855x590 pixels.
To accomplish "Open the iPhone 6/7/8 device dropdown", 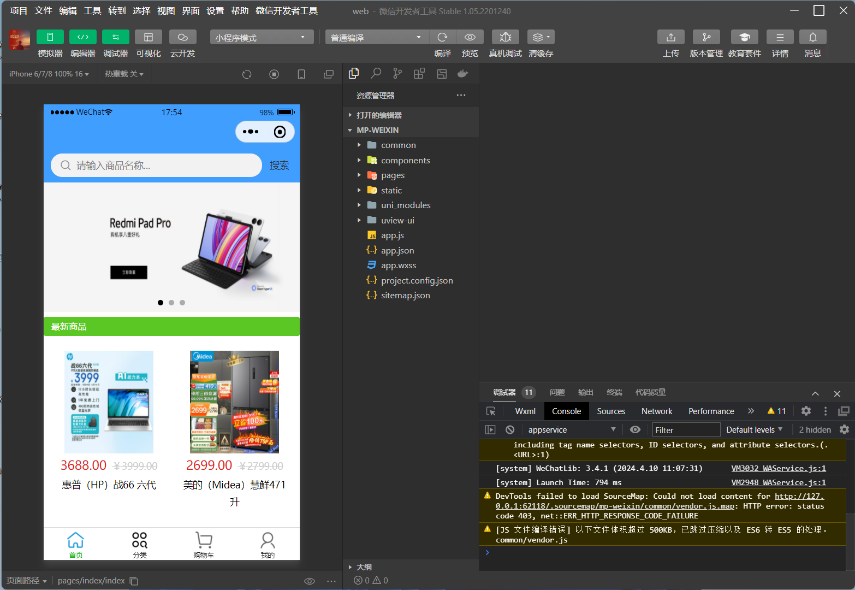I will pos(49,74).
